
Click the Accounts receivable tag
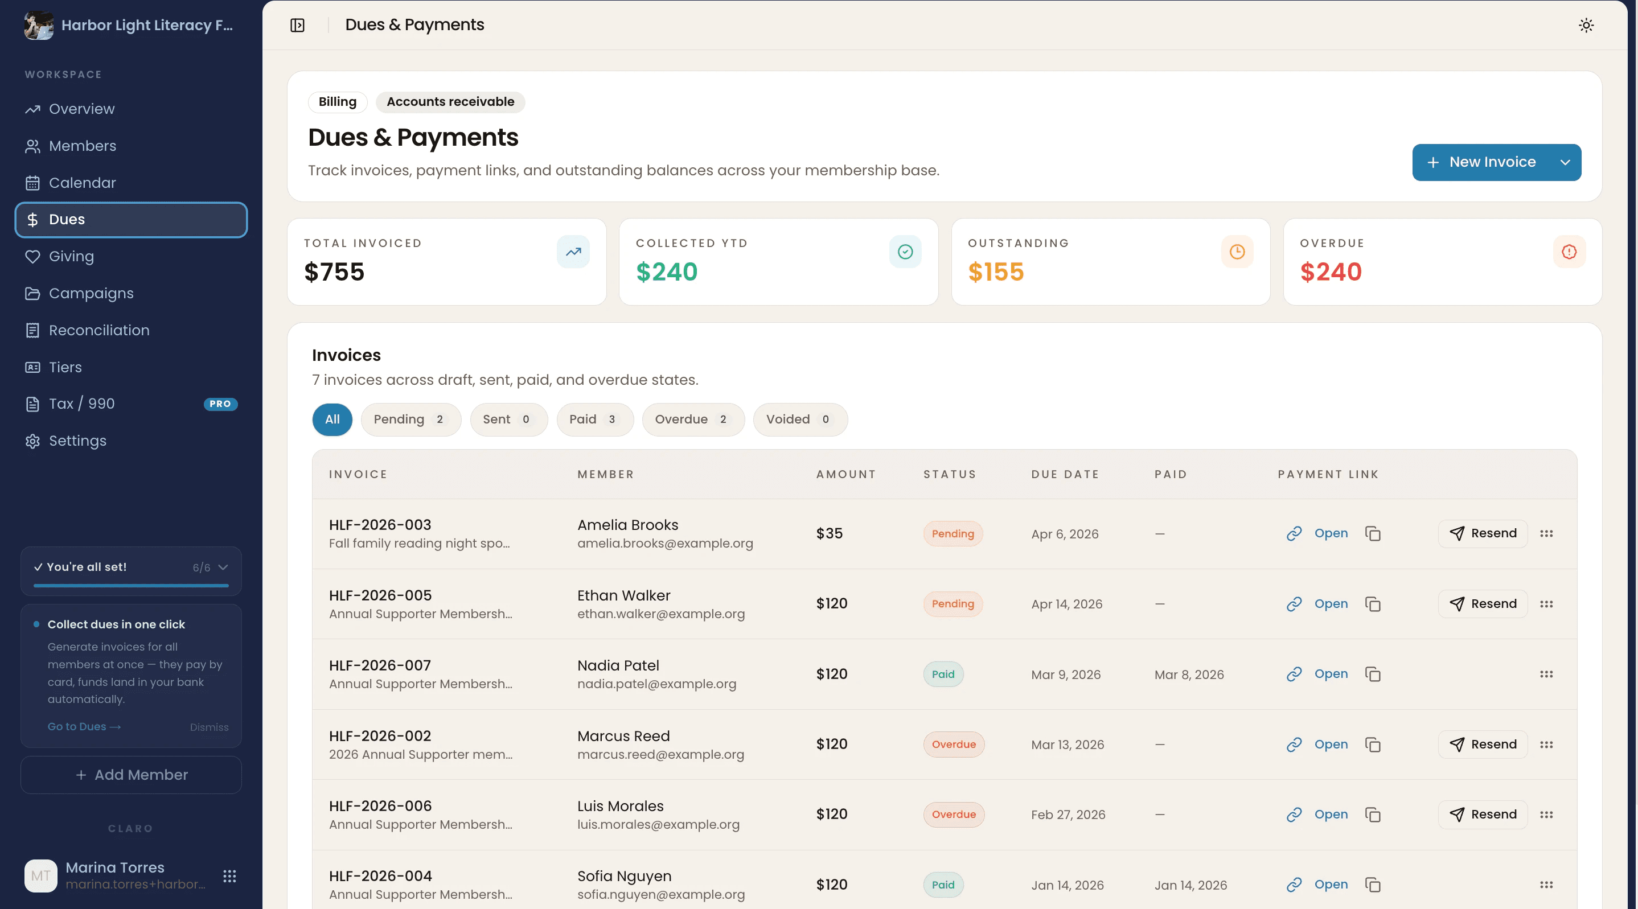coord(450,102)
